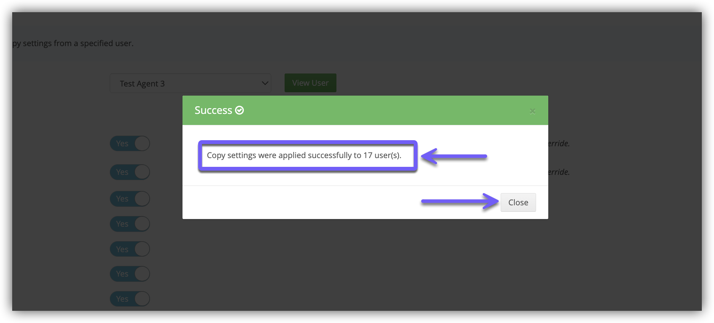Disable the bottom-most Yes toggle
Image resolution: width=714 pixels, height=323 pixels.
pyautogui.click(x=130, y=299)
